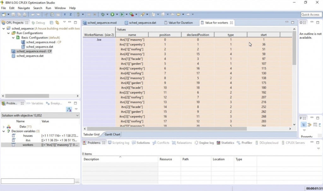
Task: Click horizontal scrollbar in OPL Projects panel
Action: point(27,96)
